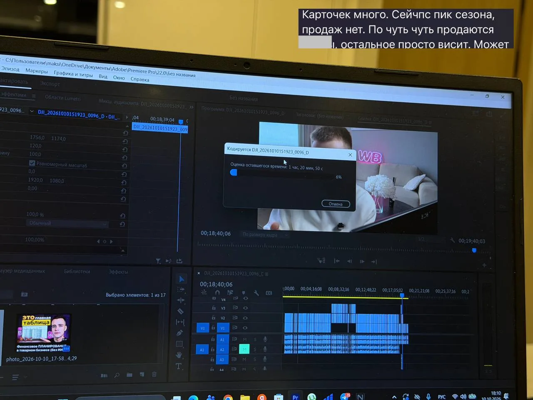
Task: Select the Pen tool
Action: (x=179, y=333)
